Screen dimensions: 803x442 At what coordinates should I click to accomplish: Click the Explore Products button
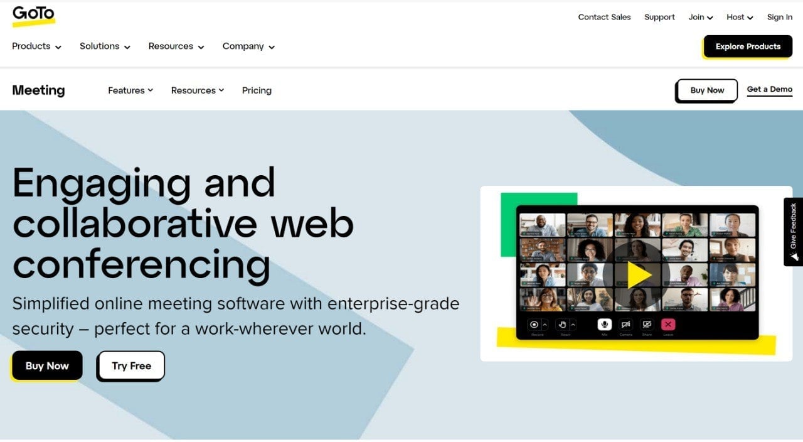[748, 46]
